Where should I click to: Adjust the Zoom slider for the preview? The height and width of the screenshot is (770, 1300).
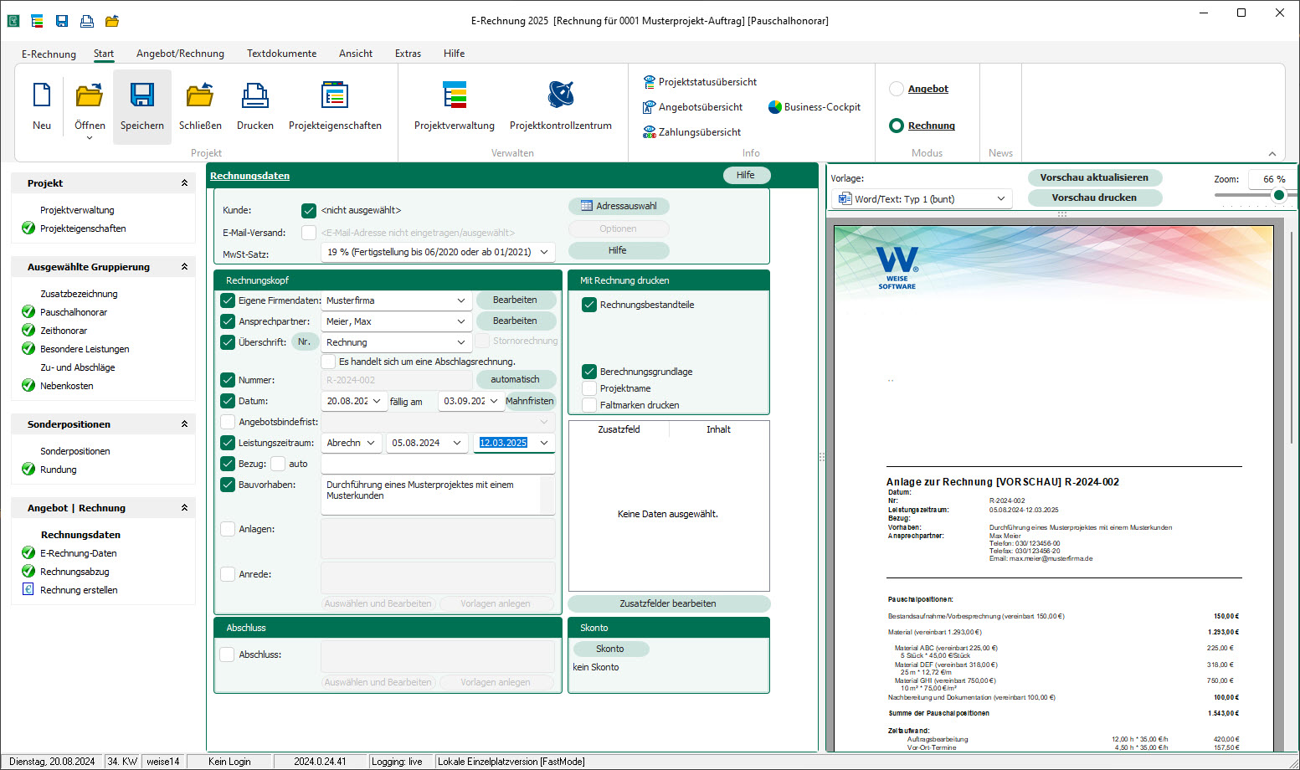[1279, 195]
